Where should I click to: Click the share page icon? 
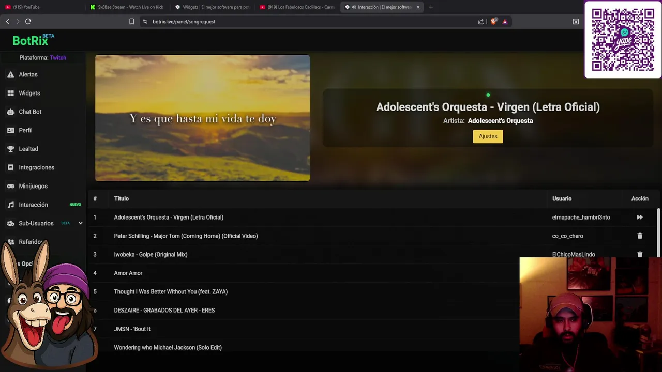[481, 22]
